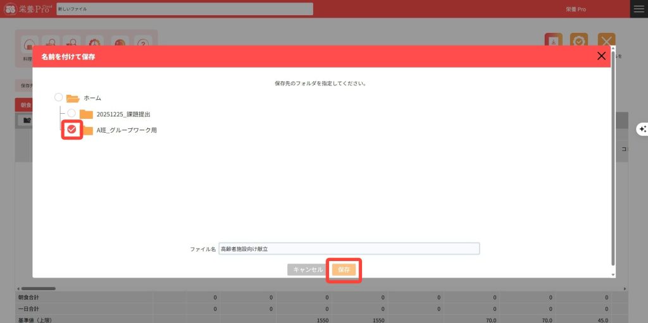Image resolution: width=648 pixels, height=323 pixels.
Task: Click the 栄養Pro logo in the header
Action: [27, 9]
